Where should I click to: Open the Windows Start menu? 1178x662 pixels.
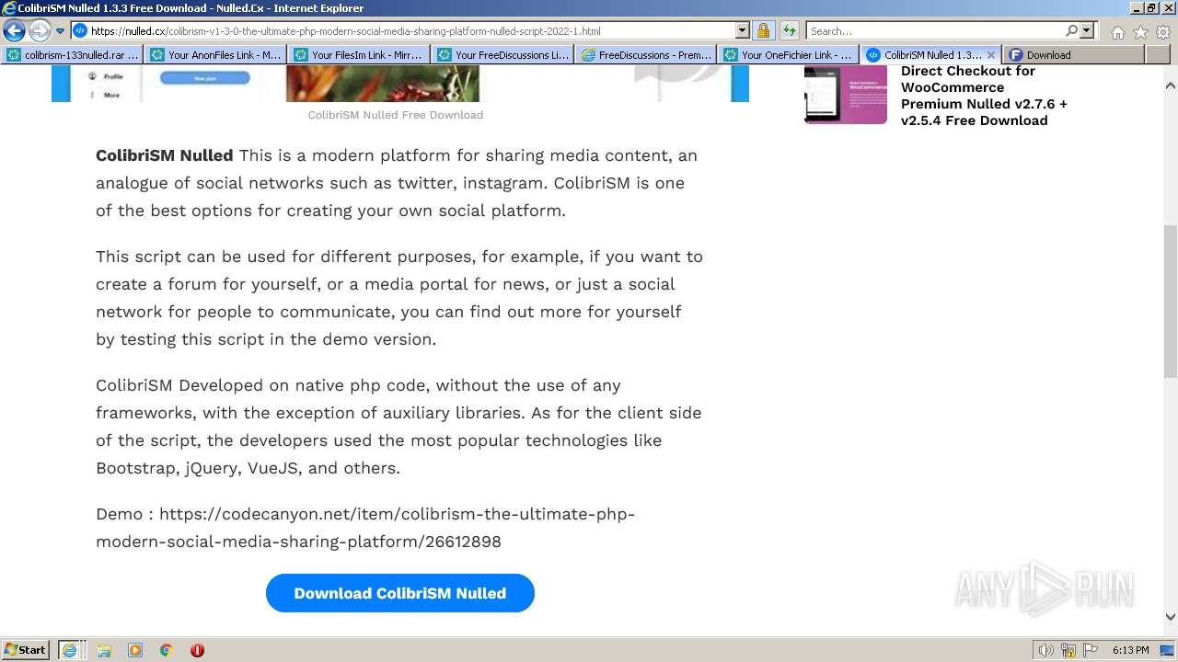pyautogui.click(x=26, y=650)
